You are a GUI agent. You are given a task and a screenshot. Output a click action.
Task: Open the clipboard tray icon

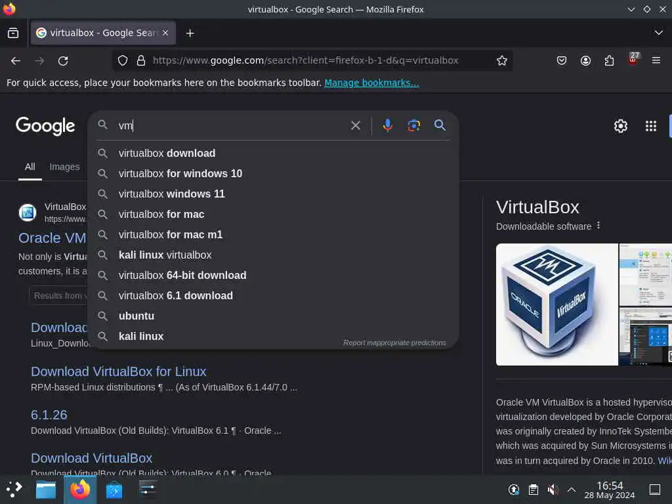tap(533, 490)
